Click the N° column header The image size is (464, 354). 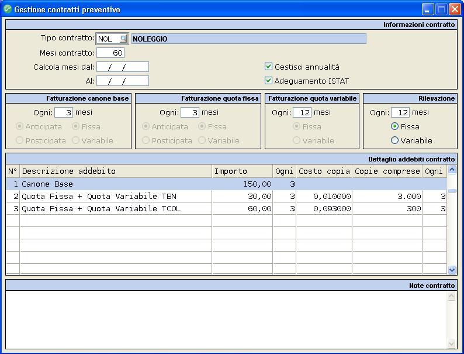point(13,171)
